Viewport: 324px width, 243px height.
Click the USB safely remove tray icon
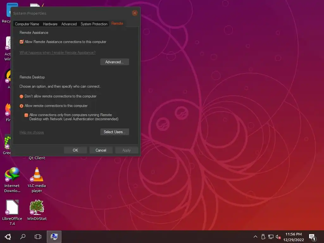tap(263, 237)
